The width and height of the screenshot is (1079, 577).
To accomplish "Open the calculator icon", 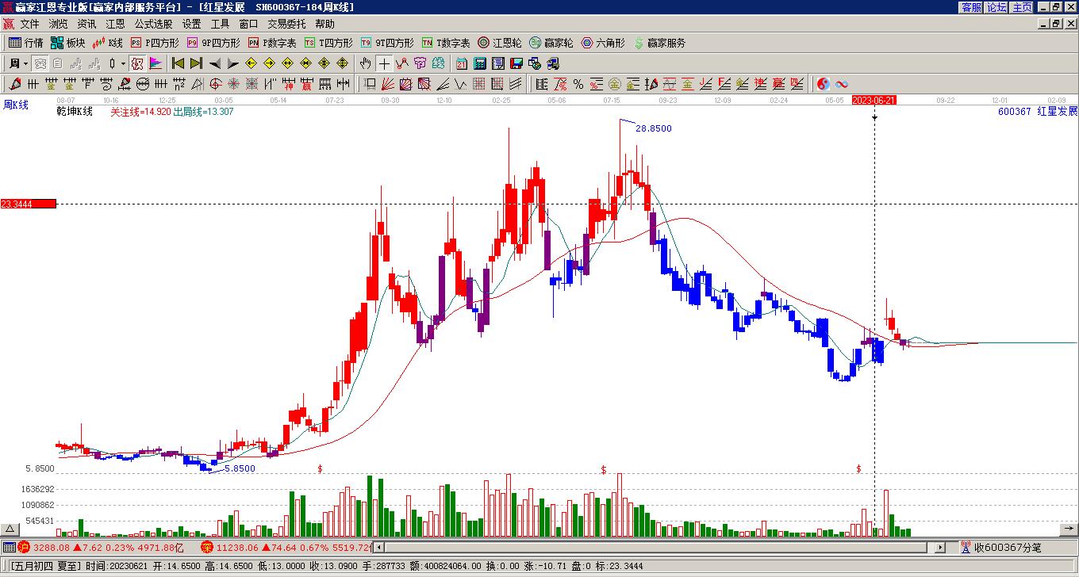I will coord(480,63).
